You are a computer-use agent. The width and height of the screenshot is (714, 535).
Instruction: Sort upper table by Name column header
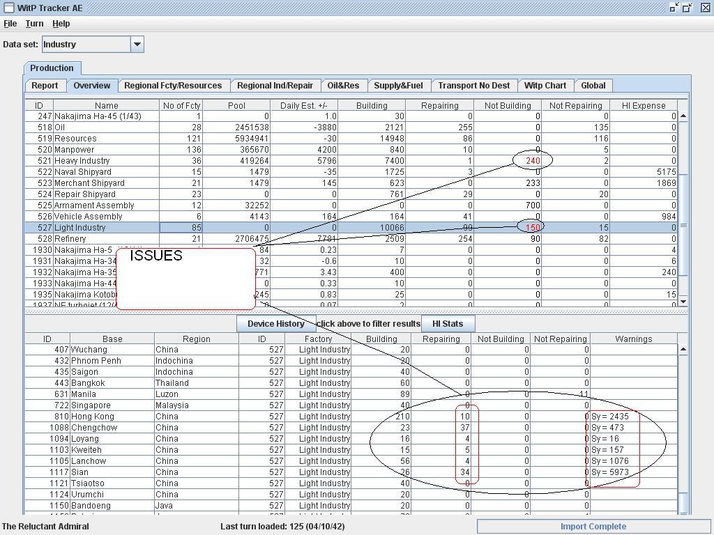point(106,106)
